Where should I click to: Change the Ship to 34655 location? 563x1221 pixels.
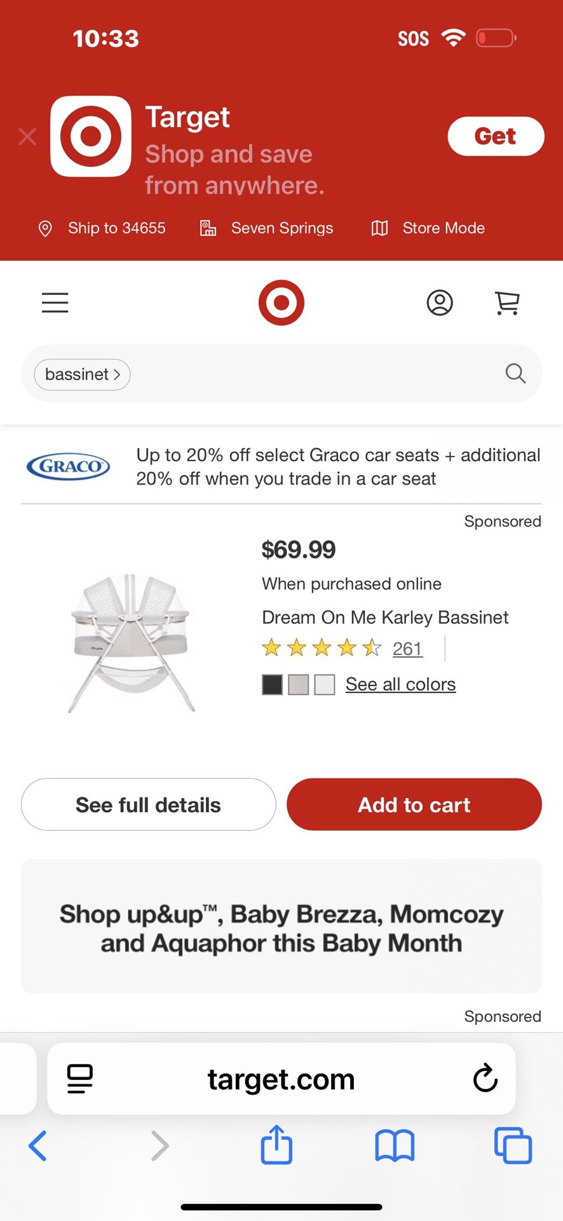(103, 228)
